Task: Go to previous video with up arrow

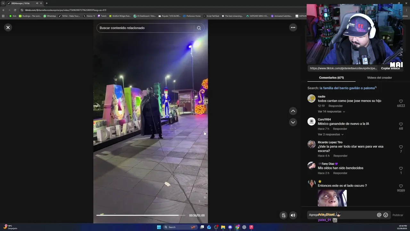Action: point(293,111)
